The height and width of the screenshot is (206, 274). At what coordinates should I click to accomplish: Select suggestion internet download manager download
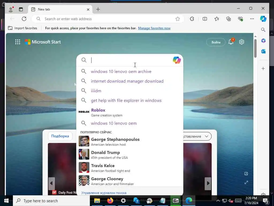point(130,81)
